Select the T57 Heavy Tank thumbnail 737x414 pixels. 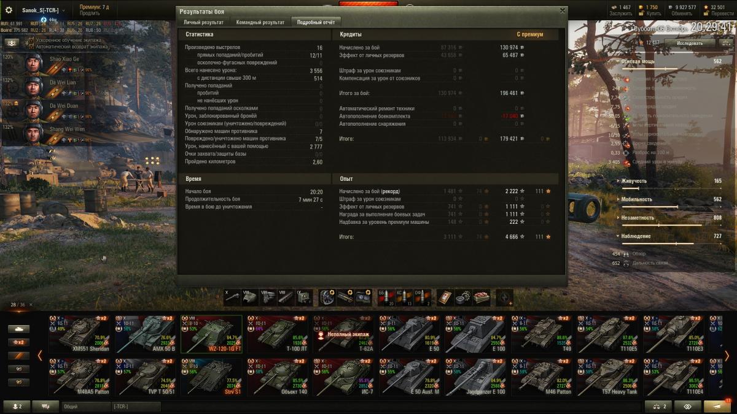(x=609, y=377)
